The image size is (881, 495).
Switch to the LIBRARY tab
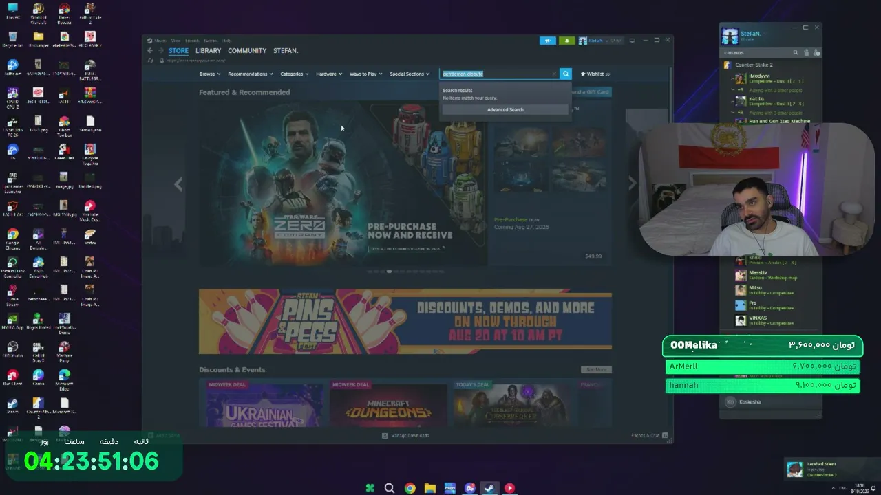(x=208, y=51)
